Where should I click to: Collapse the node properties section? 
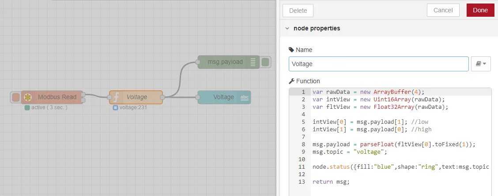tap(287, 28)
